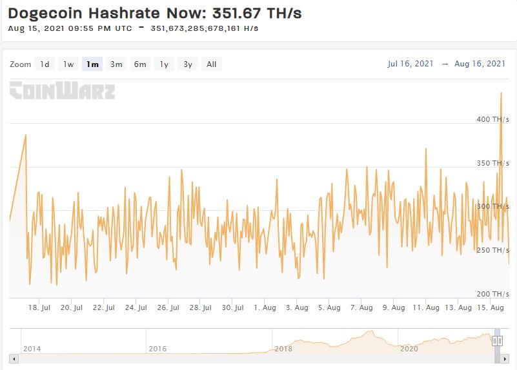517x370 pixels.
Task: Select the 1w zoom range
Action: coord(68,64)
